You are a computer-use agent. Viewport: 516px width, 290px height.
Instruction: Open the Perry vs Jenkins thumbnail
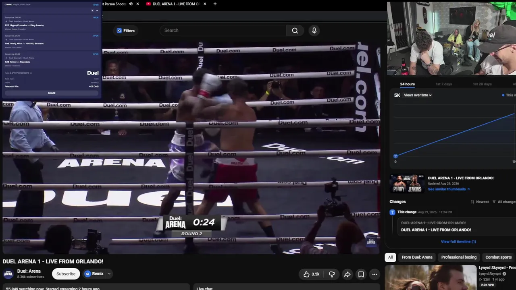(407, 184)
